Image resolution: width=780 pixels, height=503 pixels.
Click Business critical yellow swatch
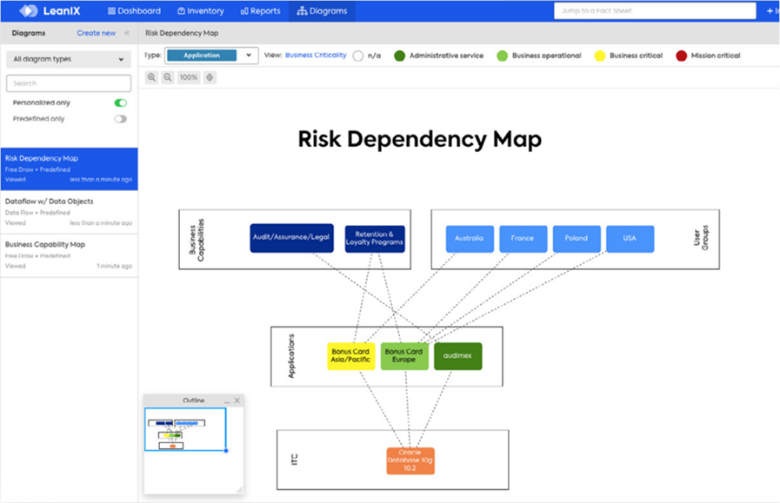[x=600, y=56]
